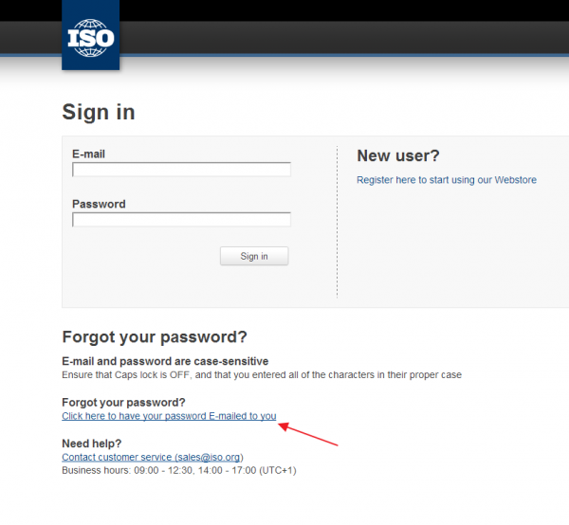Viewport: 569px width, 525px height.
Task: Focus the E-mail input field
Action: (181, 170)
